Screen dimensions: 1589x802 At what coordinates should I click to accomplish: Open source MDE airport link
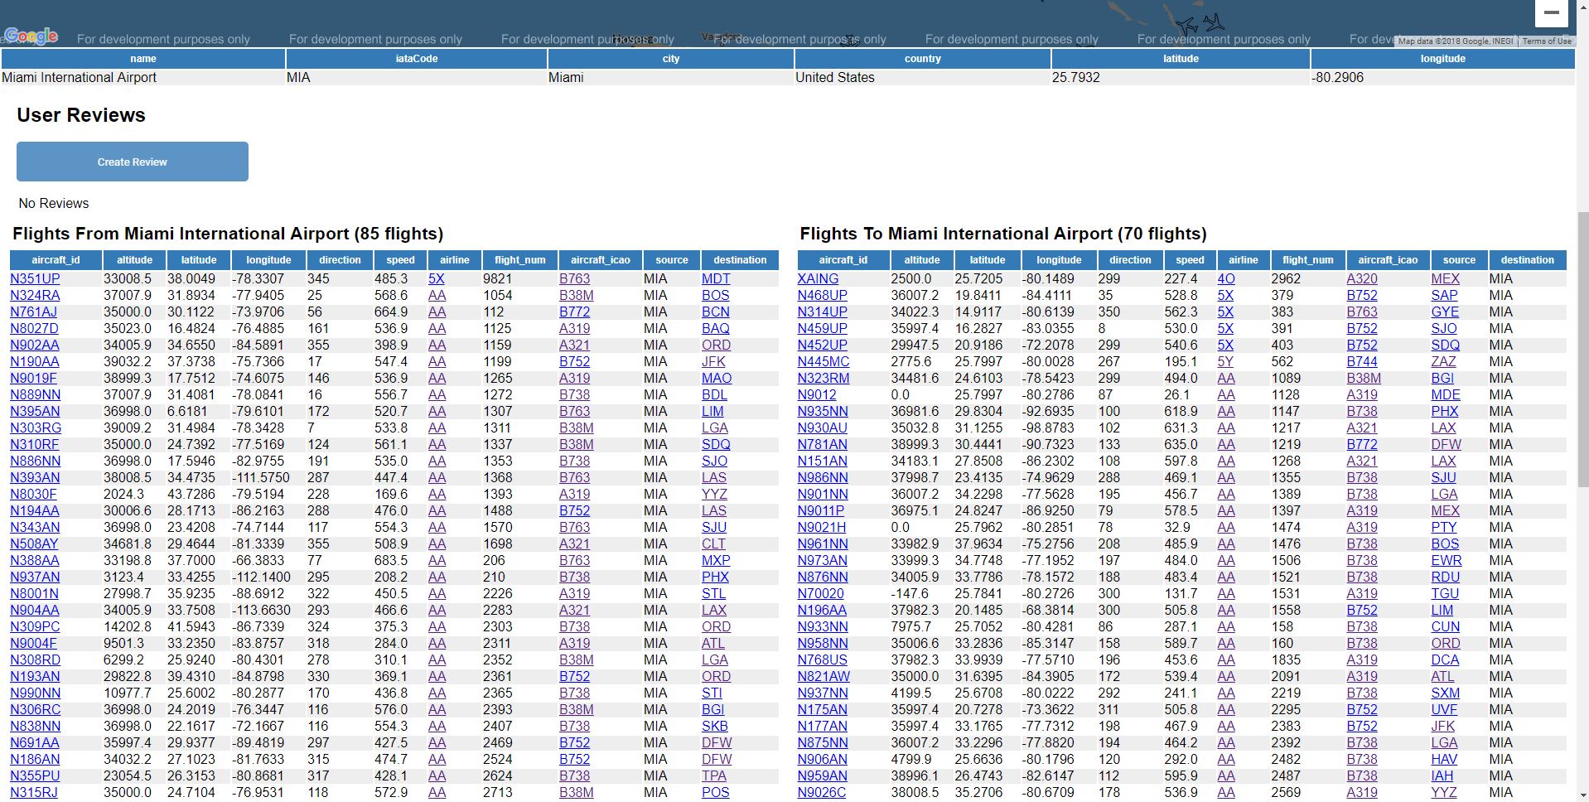1446,395
